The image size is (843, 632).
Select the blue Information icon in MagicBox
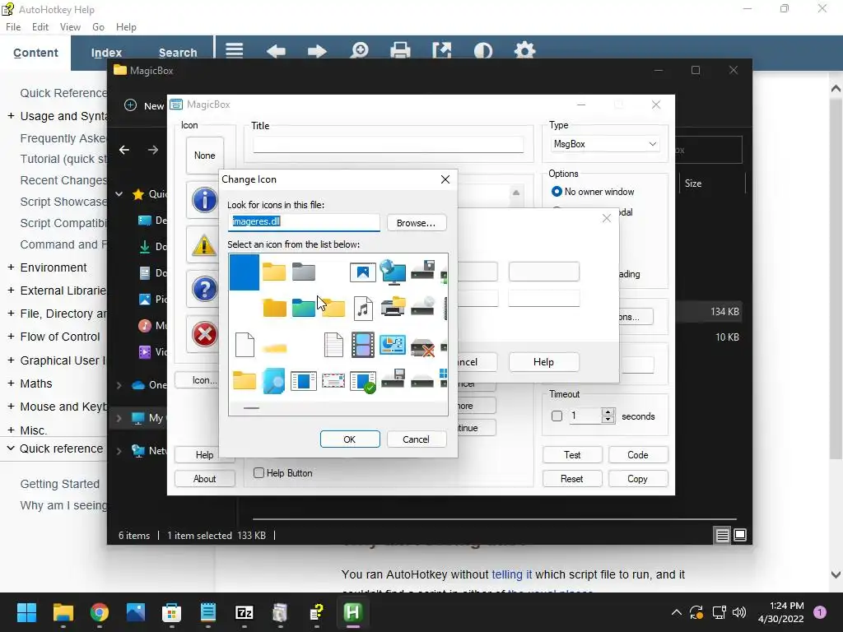(204, 200)
